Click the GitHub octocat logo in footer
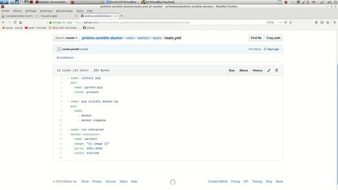The width and height of the screenshot is (338, 190). pyautogui.click(x=173, y=182)
